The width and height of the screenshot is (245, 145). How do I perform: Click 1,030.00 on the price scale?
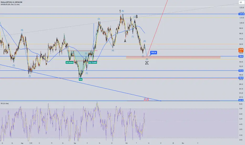point(242,8)
